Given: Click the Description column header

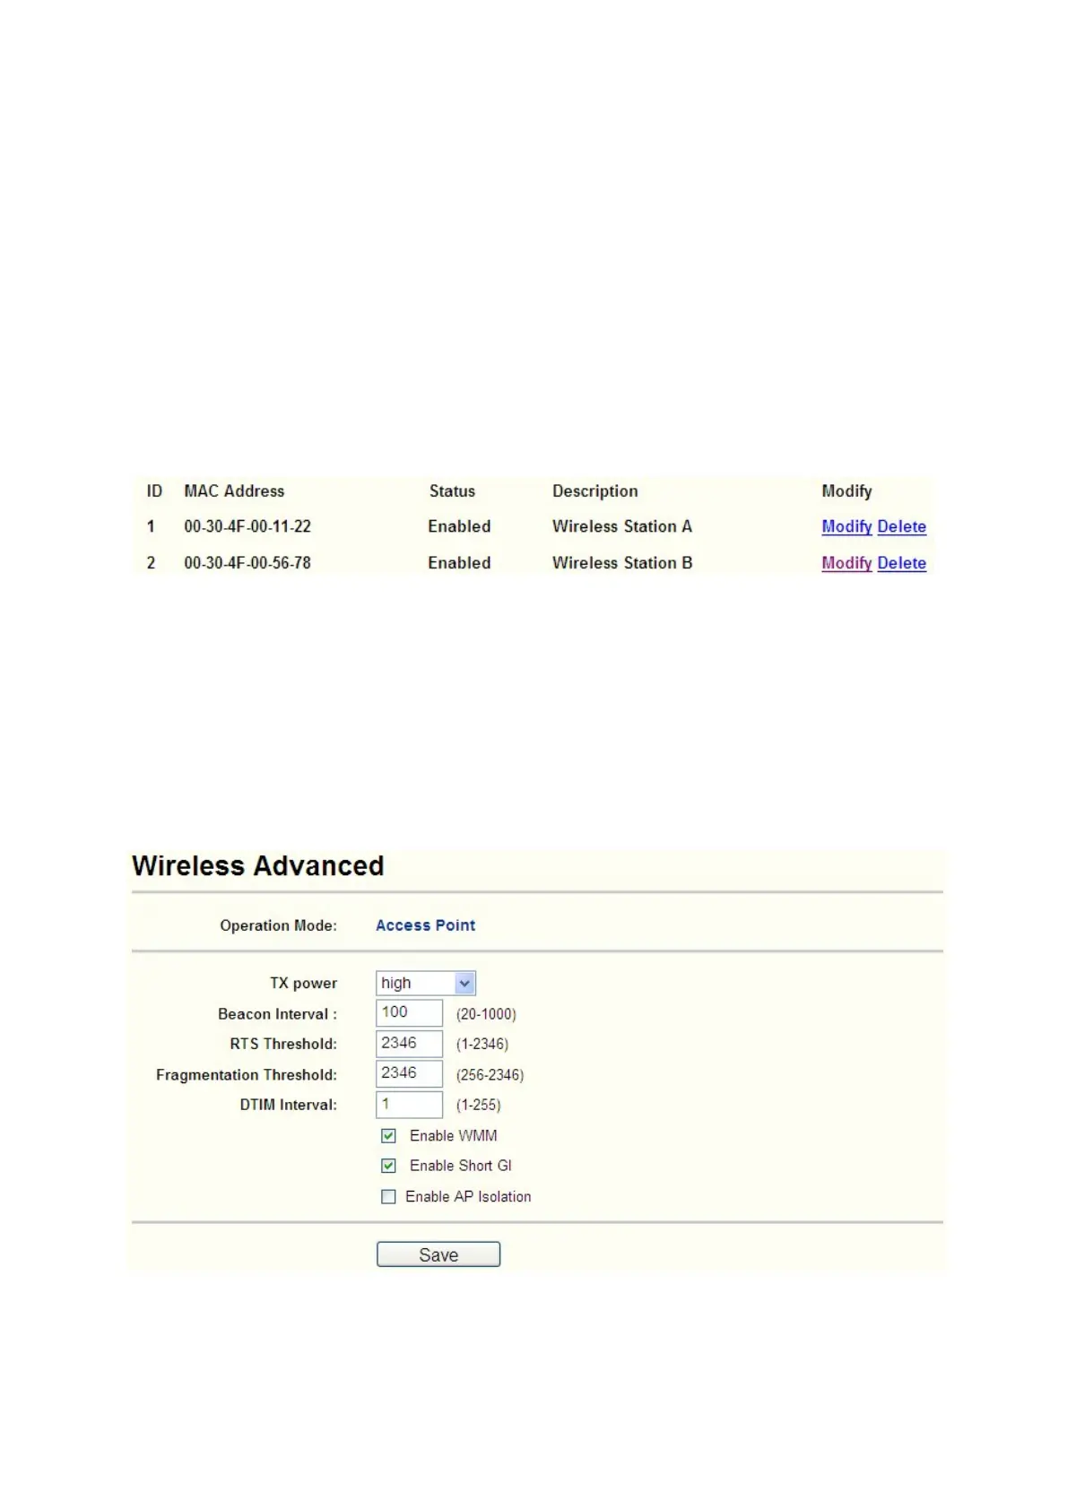Looking at the screenshot, I should 595,491.
